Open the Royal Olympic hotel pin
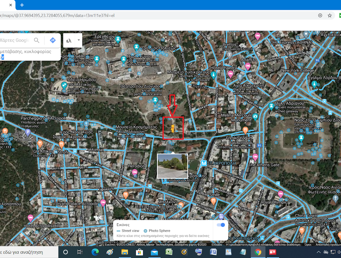 [281, 194]
